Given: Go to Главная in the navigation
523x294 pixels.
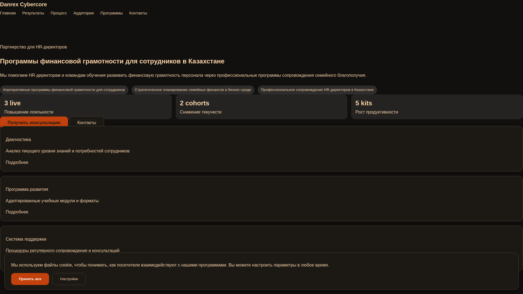Looking at the screenshot, I should click(8, 13).
